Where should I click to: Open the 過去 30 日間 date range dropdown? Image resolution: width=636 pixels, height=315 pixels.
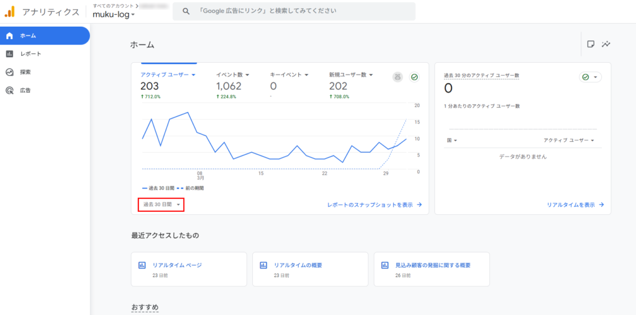pyautogui.click(x=161, y=204)
